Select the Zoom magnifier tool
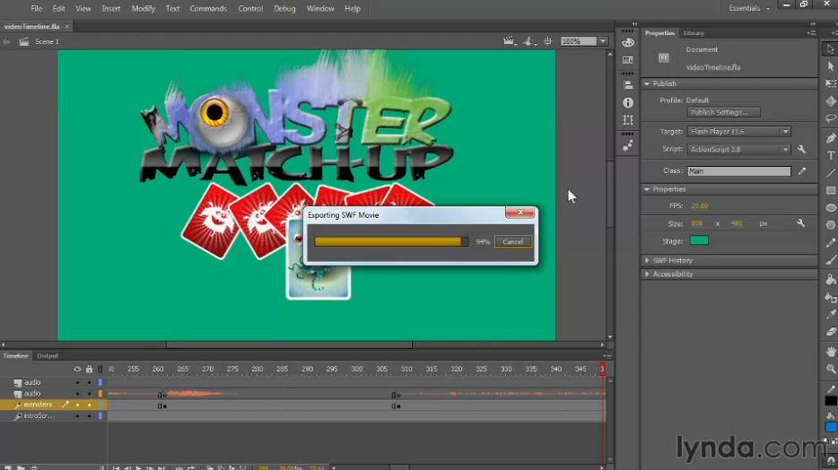The height and width of the screenshot is (470, 838). [831, 369]
